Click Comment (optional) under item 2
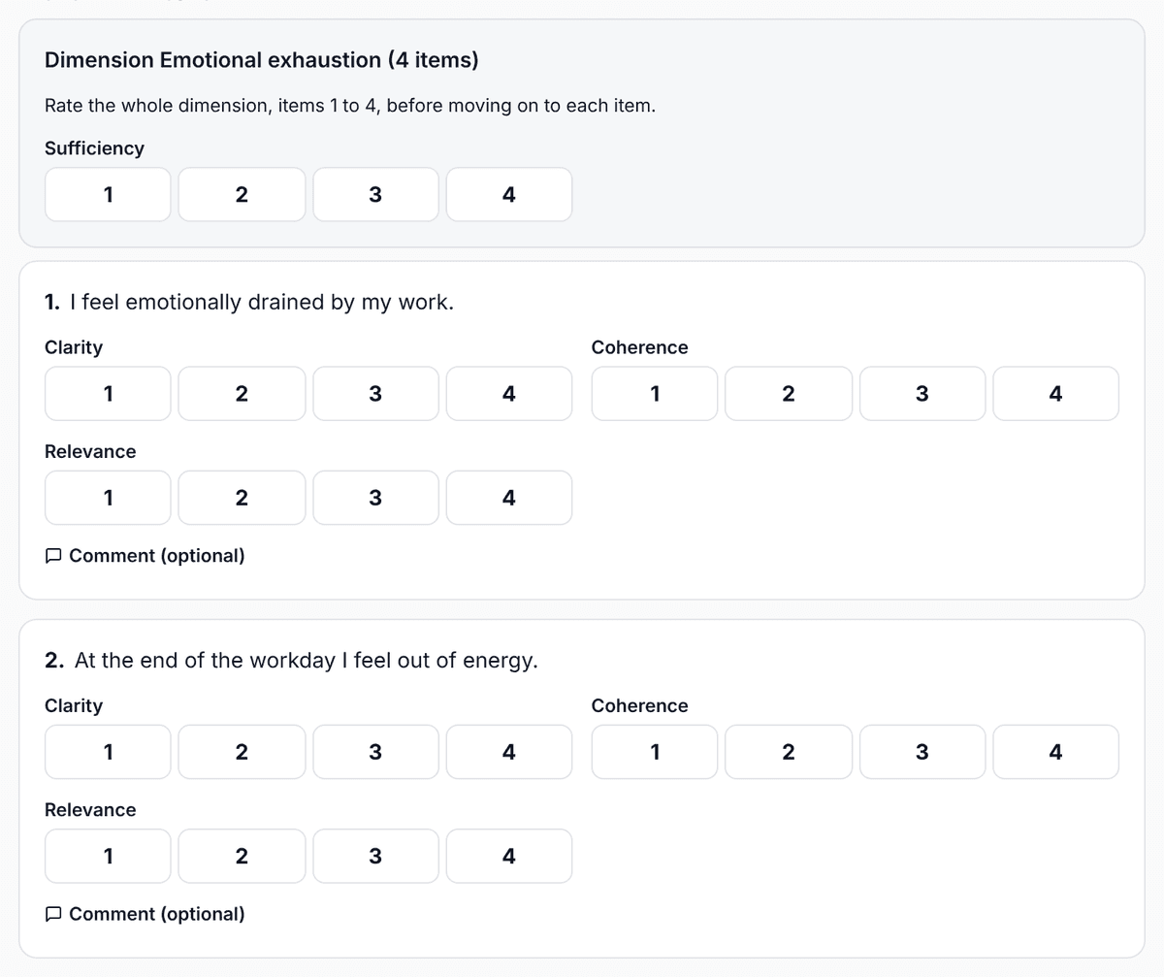This screenshot has width=1164, height=977. [145, 914]
